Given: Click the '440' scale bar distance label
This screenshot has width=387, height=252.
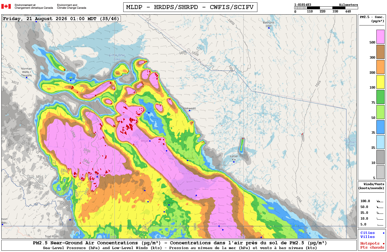Looking at the screenshot, I should click(348, 11).
